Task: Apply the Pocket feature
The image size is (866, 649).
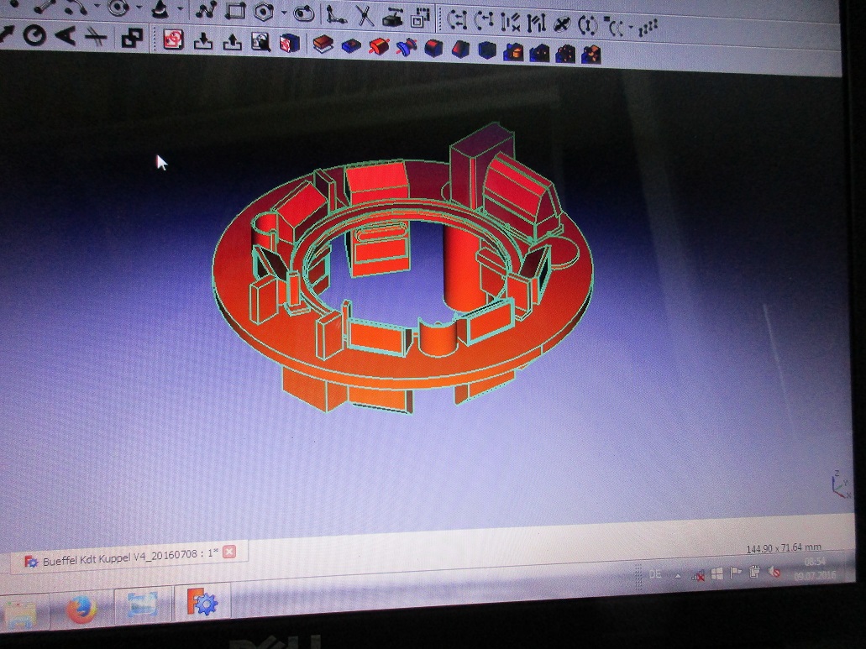Action: [x=351, y=45]
